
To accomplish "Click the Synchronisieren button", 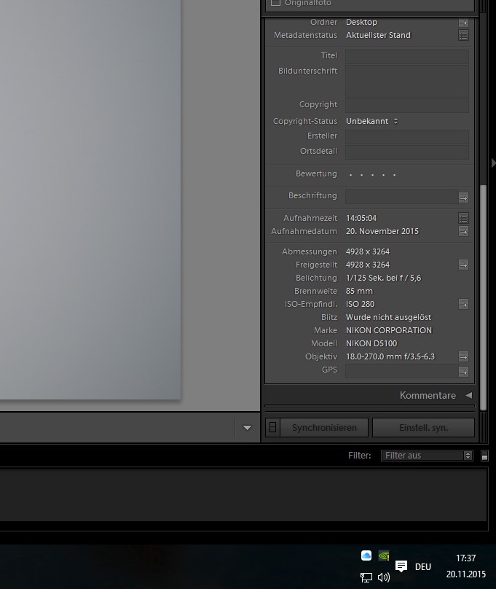I will tap(324, 427).
